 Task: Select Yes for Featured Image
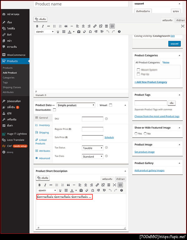[x=136, y=134]
